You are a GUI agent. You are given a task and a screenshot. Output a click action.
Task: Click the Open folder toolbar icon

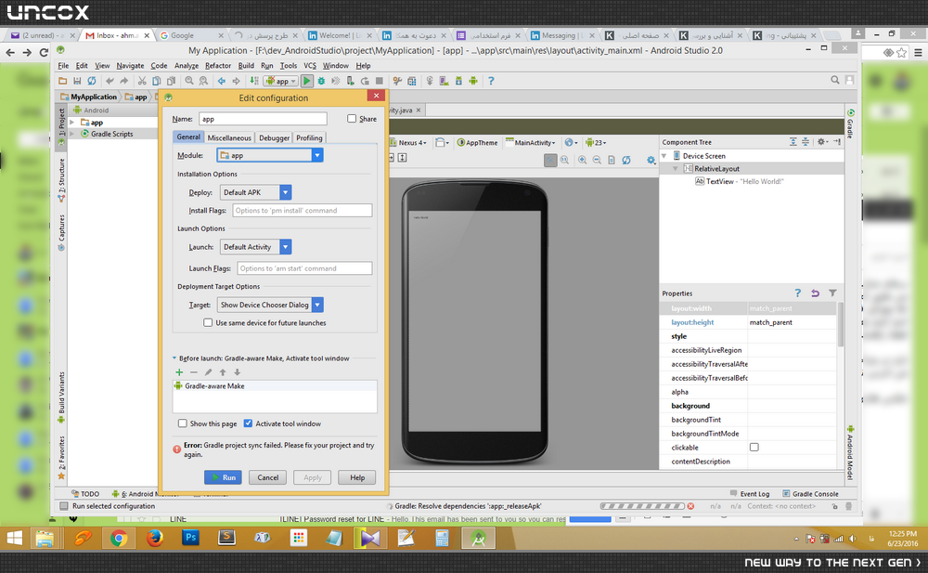(x=63, y=81)
